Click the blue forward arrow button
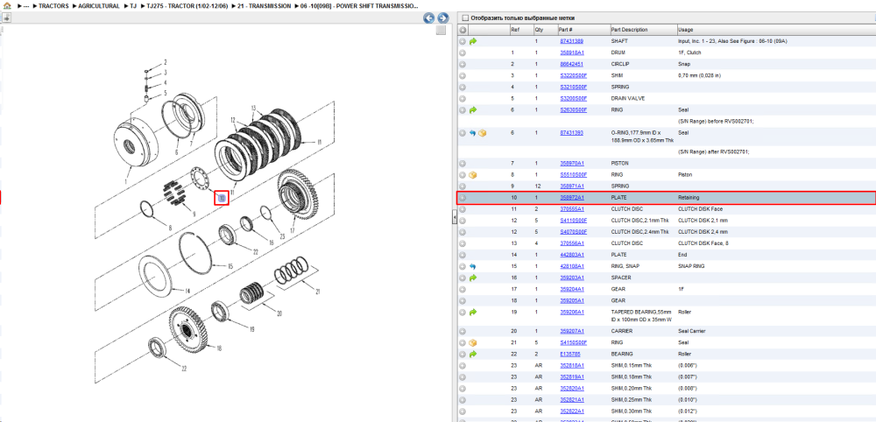The width and height of the screenshot is (876, 422). point(443,18)
